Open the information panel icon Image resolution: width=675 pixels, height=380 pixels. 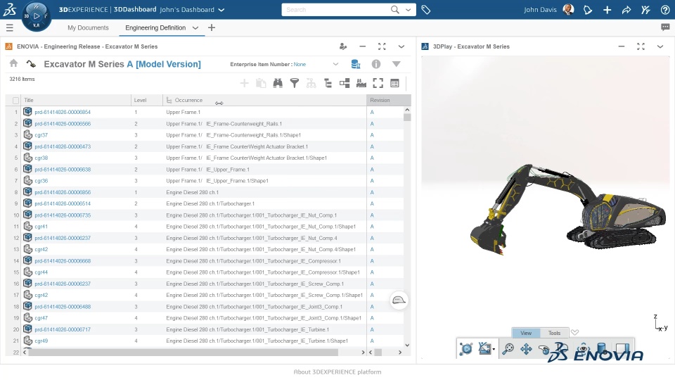click(375, 64)
